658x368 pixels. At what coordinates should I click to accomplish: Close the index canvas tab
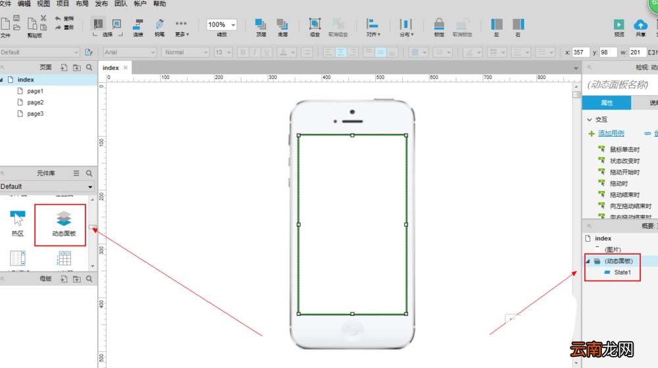pyautogui.click(x=126, y=68)
